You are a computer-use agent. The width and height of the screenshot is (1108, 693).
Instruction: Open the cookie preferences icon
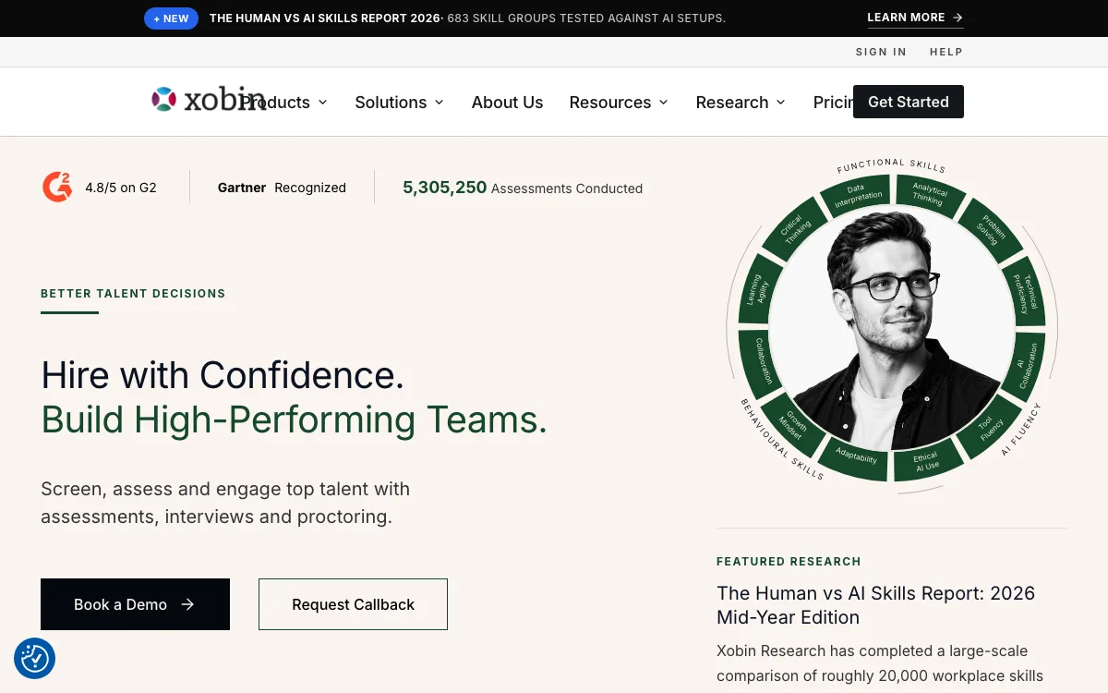tap(35, 659)
